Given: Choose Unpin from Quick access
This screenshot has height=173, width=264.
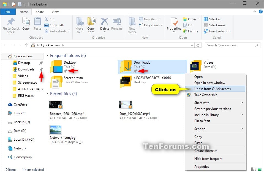Looking at the screenshot, I should point(215,89).
